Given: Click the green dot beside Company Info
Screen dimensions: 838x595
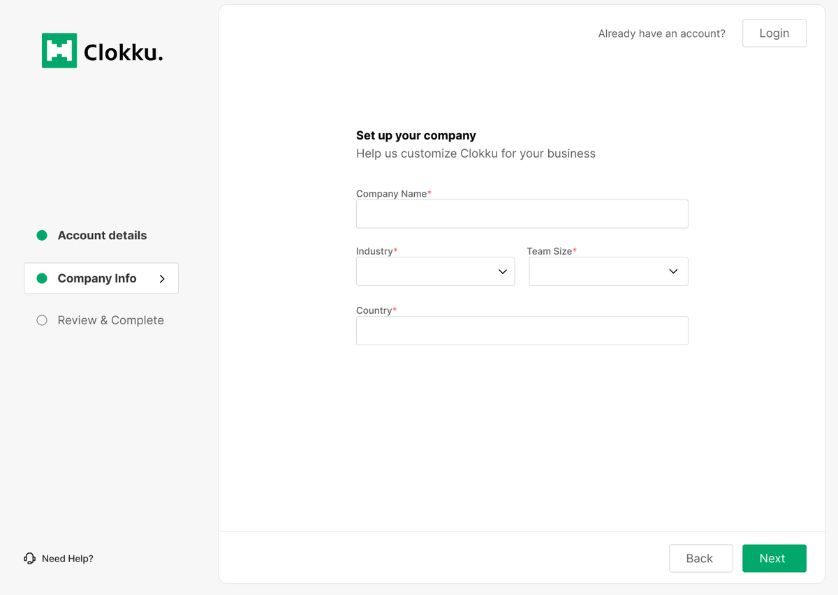Looking at the screenshot, I should coord(42,278).
